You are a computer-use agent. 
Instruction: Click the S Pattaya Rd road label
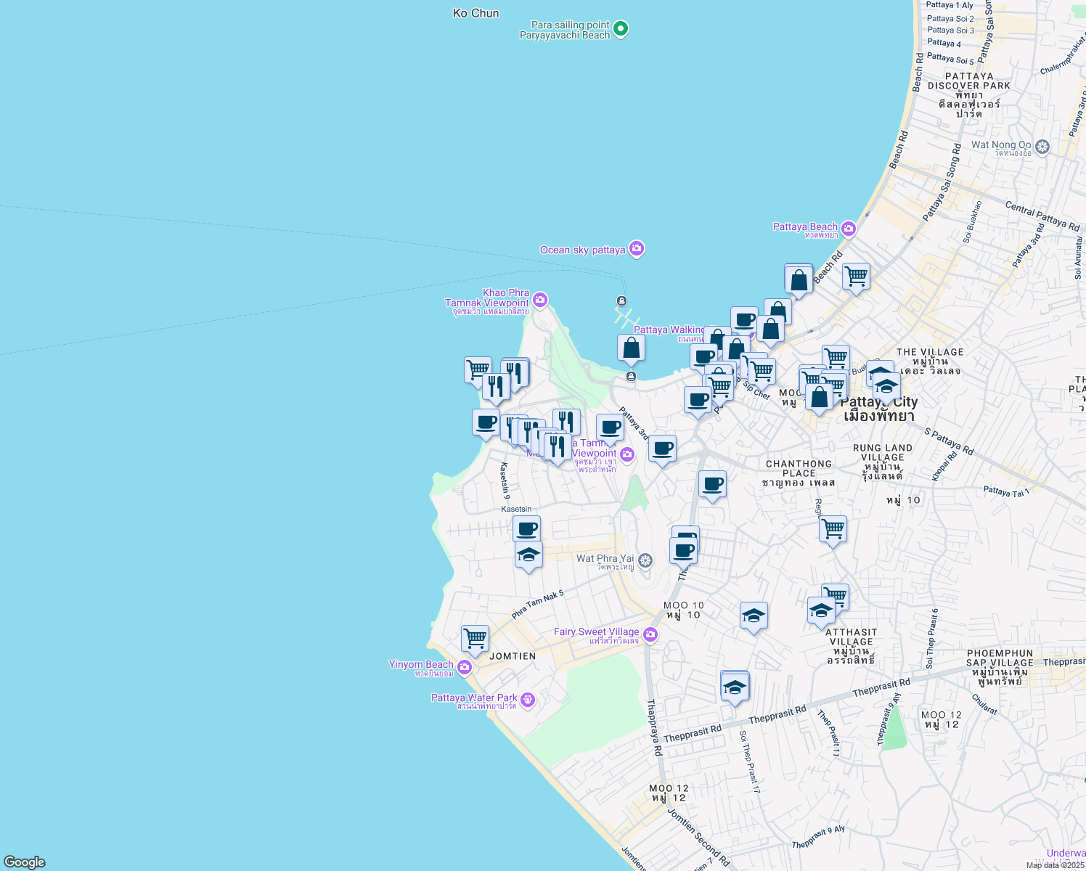click(x=949, y=441)
